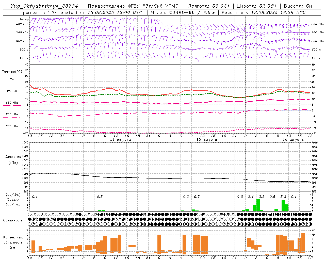
Task: Click the precipitation value "2.4"
Action: pyautogui.click(x=251, y=197)
